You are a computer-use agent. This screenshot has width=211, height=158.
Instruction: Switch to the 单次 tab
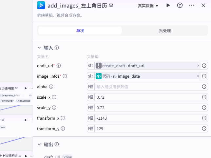coord(80,30)
